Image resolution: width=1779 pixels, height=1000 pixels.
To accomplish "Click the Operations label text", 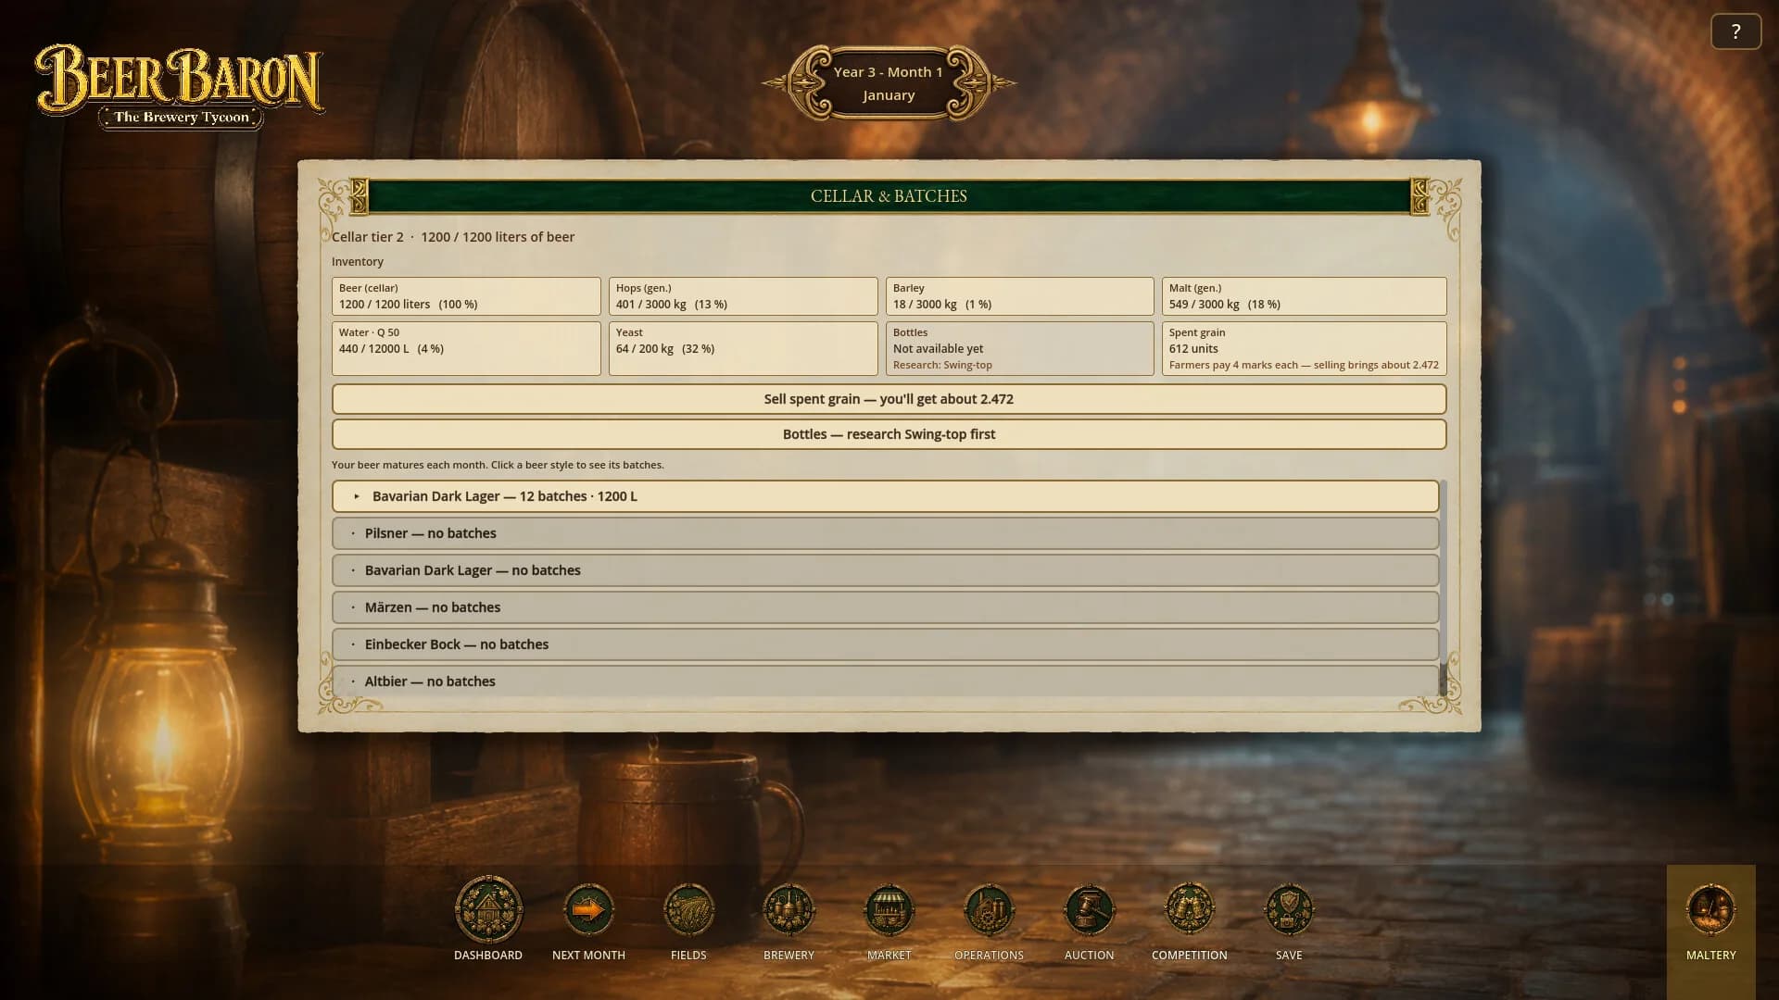I will coord(989,955).
